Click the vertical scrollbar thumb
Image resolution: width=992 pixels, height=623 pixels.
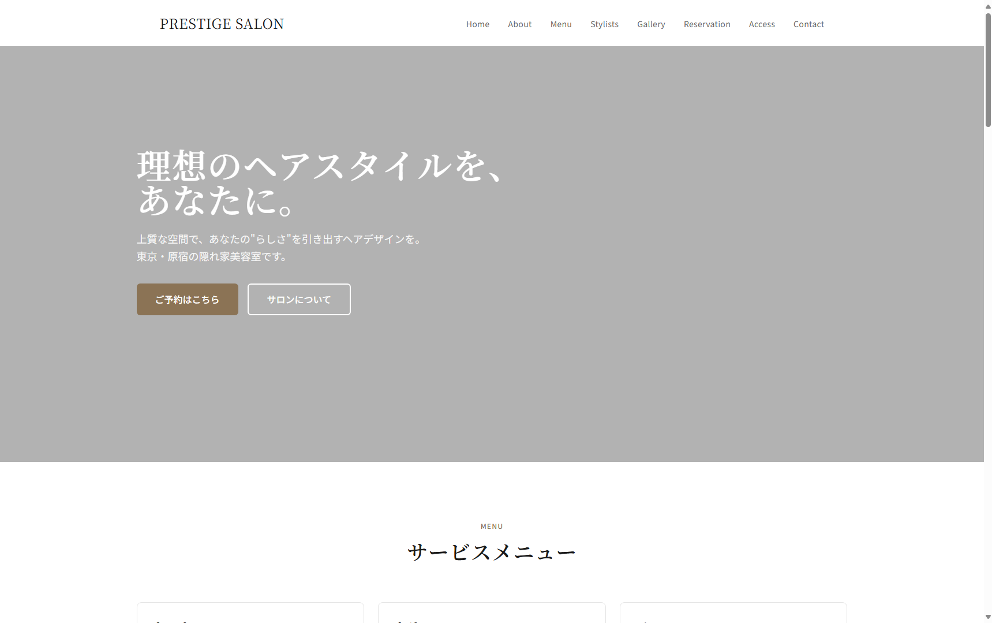point(988,69)
